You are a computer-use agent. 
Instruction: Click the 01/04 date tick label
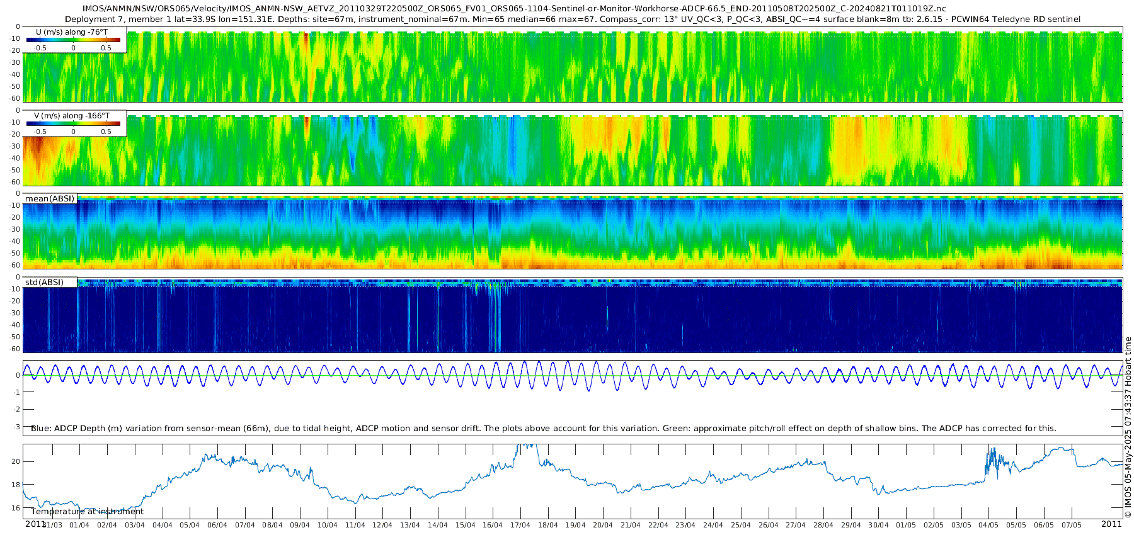point(79,525)
